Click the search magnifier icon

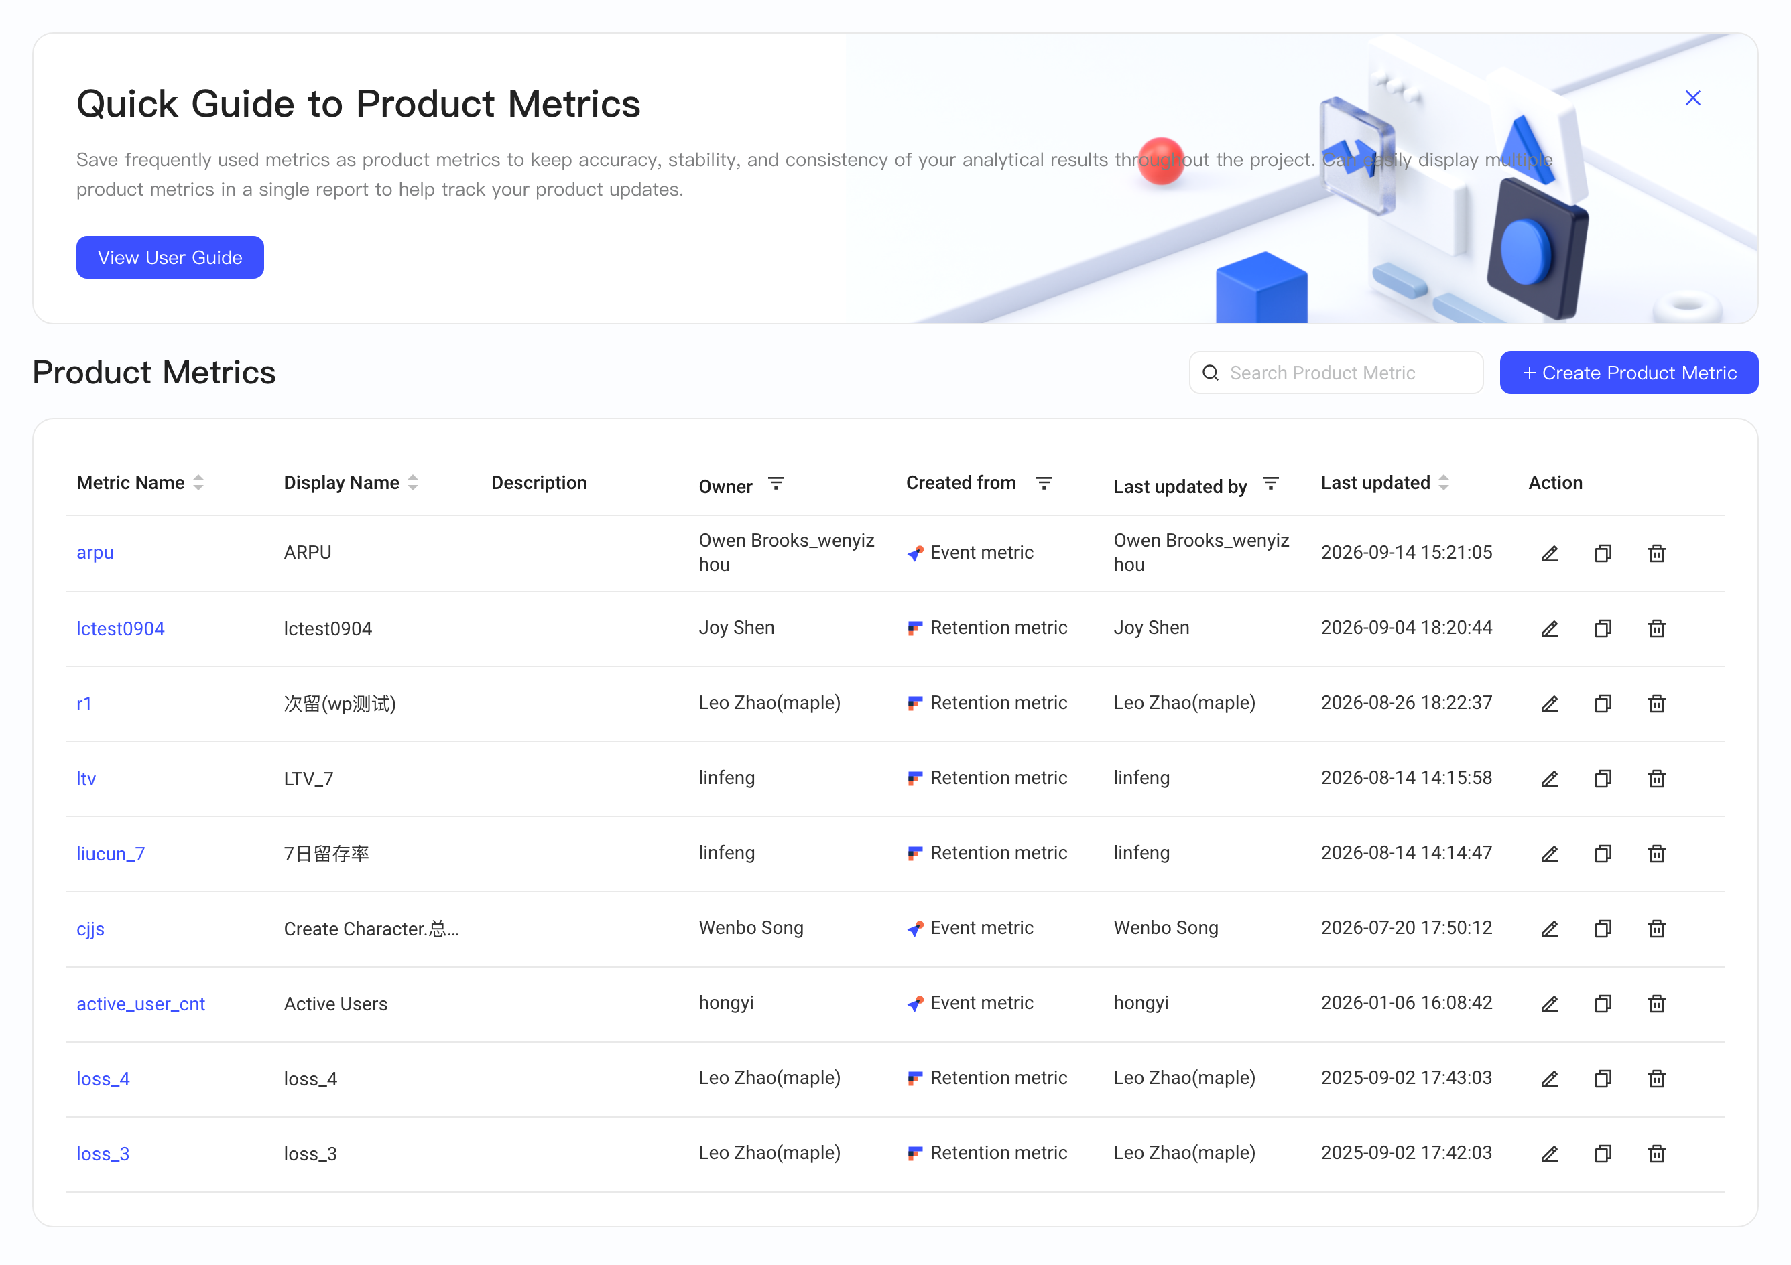[x=1211, y=373]
